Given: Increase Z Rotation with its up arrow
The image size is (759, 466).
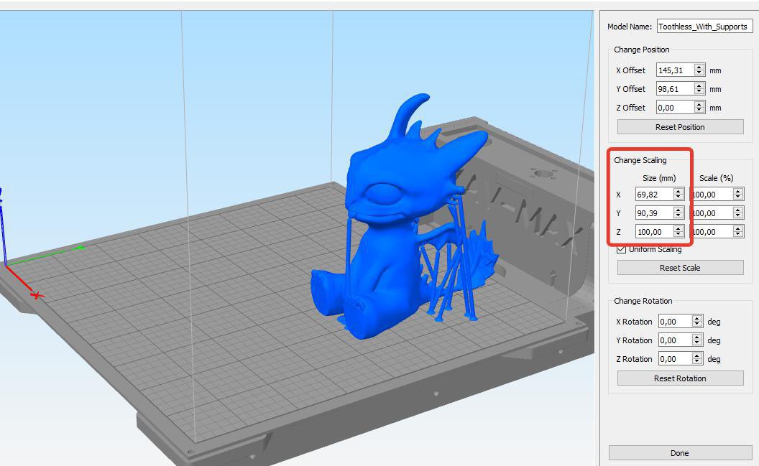Looking at the screenshot, I should click(697, 356).
